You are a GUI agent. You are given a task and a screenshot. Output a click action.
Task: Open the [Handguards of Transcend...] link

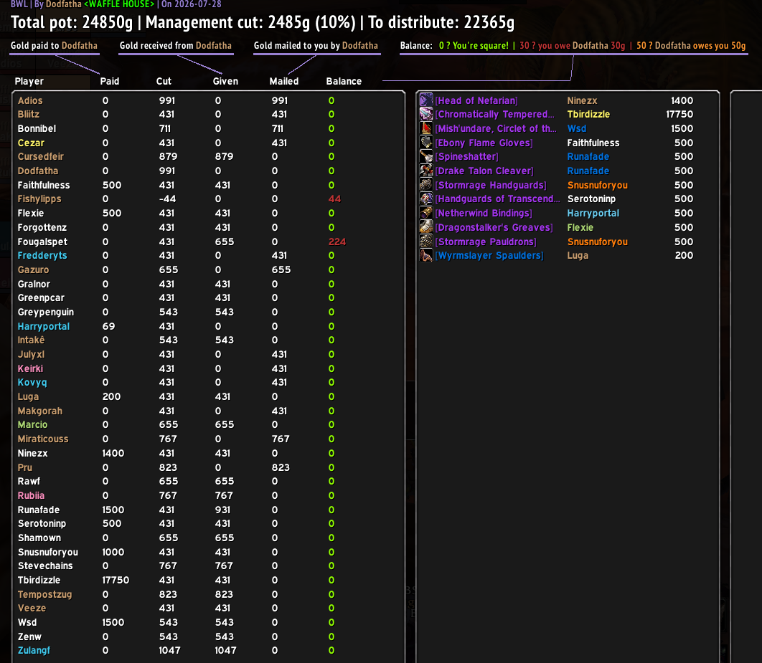coord(497,199)
